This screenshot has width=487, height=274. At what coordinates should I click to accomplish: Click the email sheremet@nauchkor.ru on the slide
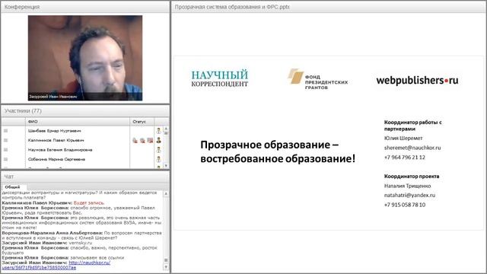tap(412, 148)
